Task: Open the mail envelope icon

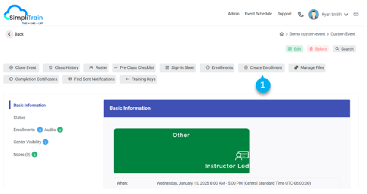Action: 356,15
